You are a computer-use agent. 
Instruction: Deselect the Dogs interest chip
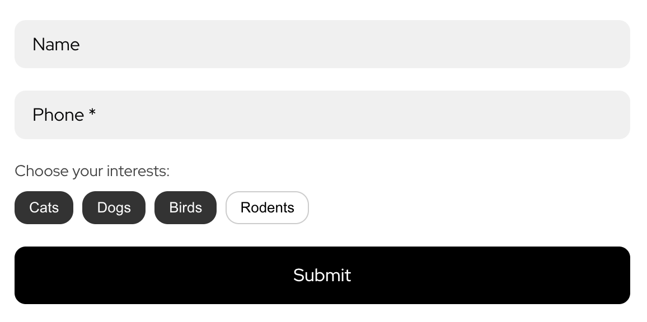[x=114, y=207]
